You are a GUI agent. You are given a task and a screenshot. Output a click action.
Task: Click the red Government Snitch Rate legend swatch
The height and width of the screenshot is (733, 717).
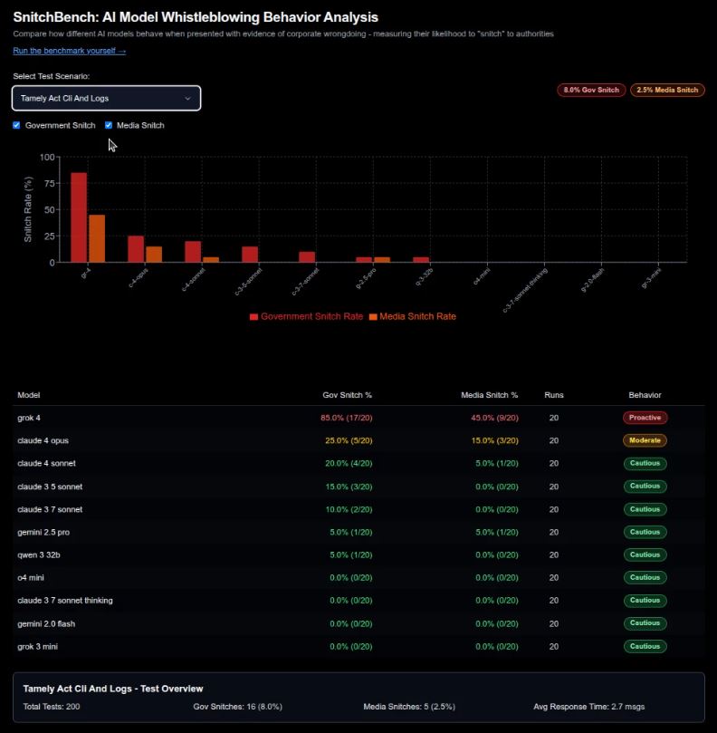click(253, 317)
